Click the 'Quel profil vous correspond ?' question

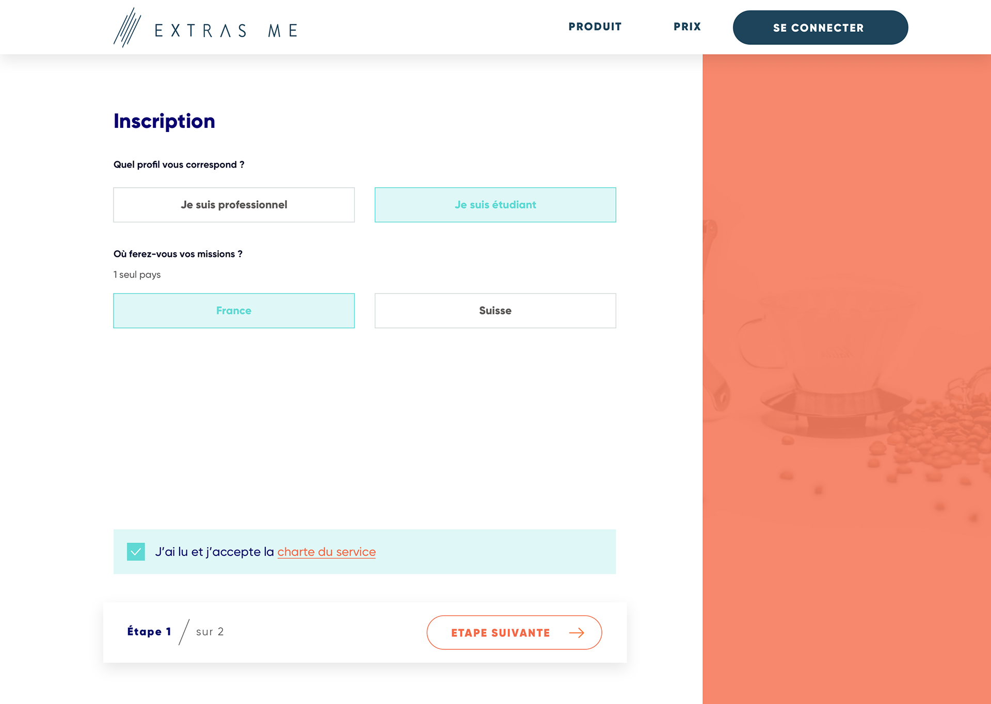[x=179, y=165]
